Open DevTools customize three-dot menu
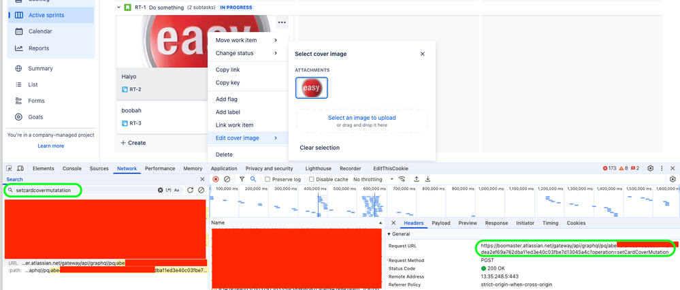This screenshot has width=680, height=290. coord(662,168)
